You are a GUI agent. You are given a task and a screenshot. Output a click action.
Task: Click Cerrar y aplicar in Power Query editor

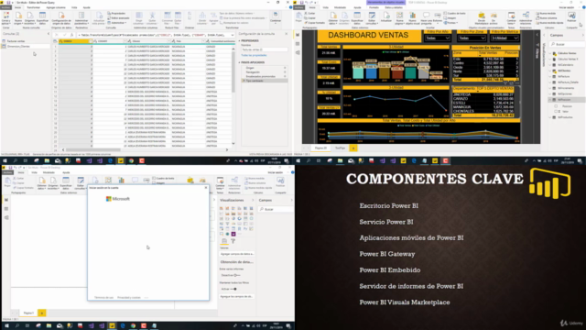click(x=6, y=18)
